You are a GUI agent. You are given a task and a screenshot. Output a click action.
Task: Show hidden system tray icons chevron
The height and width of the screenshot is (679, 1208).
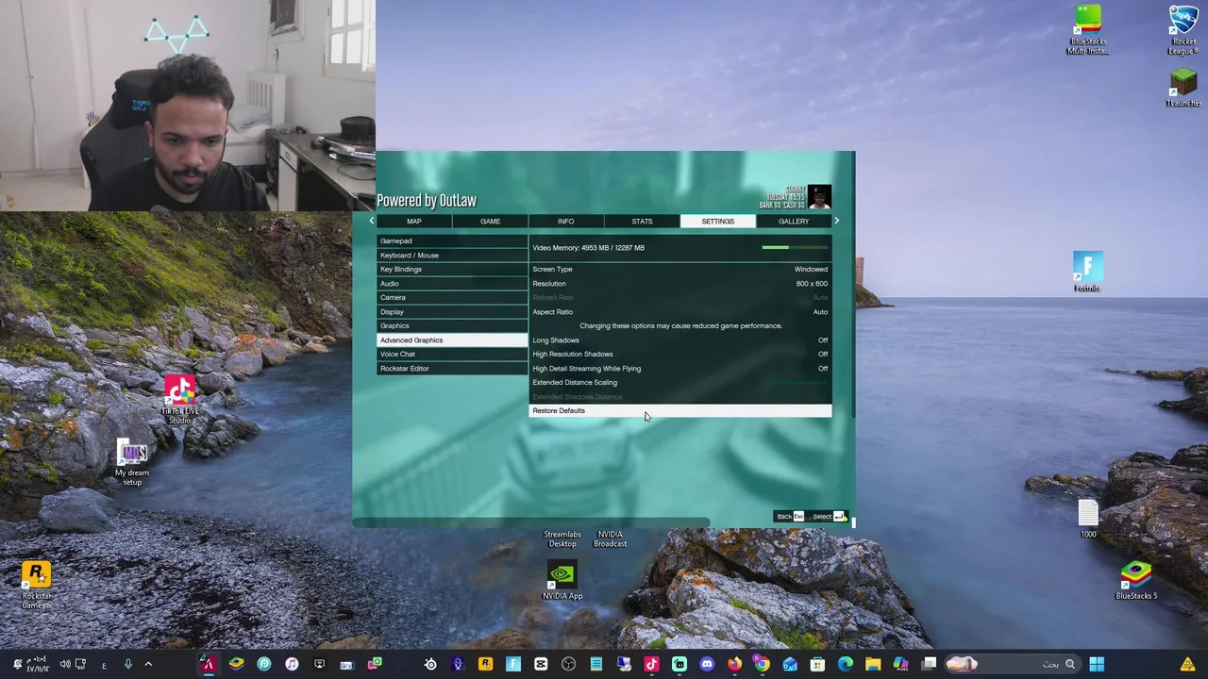148,664
